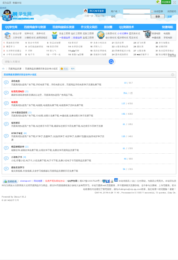178x260 pixels.
Task: Click chat bubble icon for BT种子专区
Action: [6, 136]
